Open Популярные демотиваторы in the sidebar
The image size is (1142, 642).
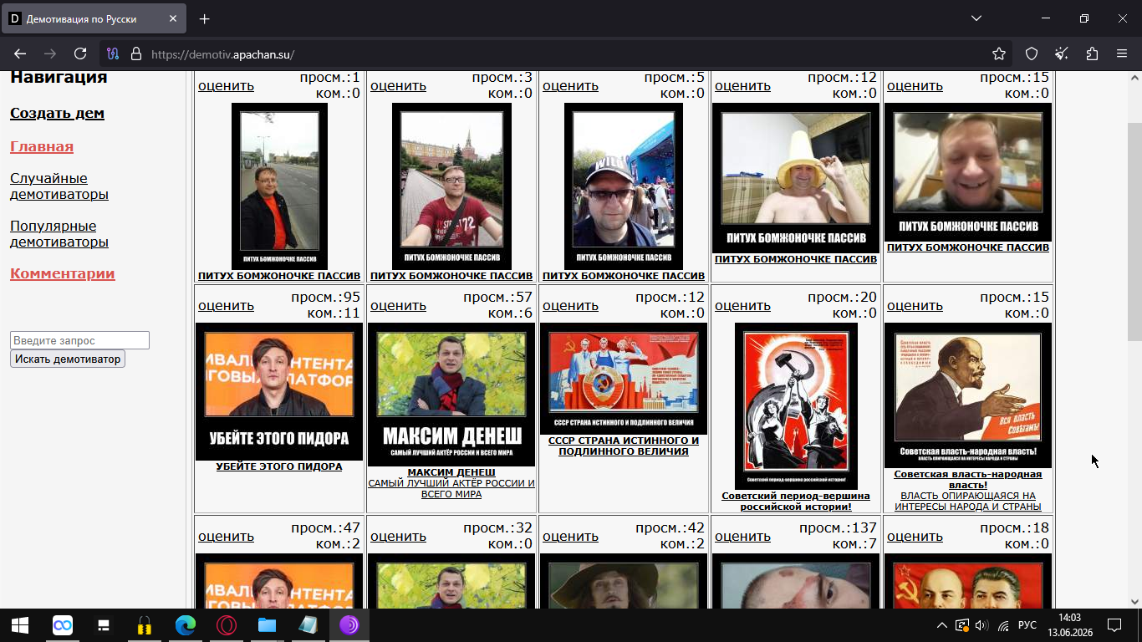coord(59,234)
